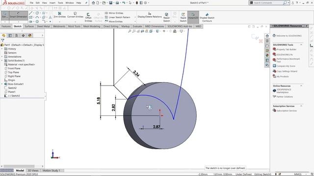Click the Save icon in top toolbar
This screenshot has width=314, height=176.
[x=110, y=3]
